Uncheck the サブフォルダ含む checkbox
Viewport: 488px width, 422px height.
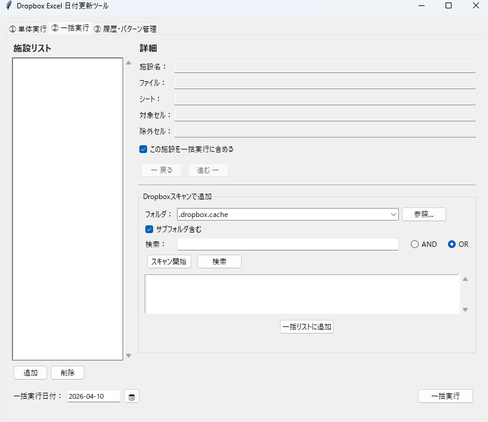149,229
